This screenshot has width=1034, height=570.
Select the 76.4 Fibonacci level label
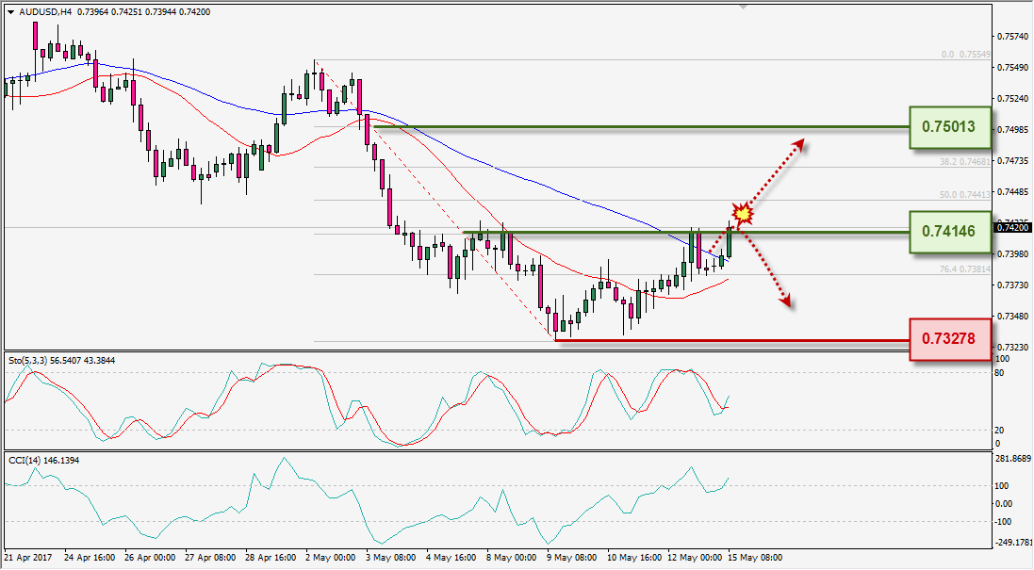click(x=965, y=269)
